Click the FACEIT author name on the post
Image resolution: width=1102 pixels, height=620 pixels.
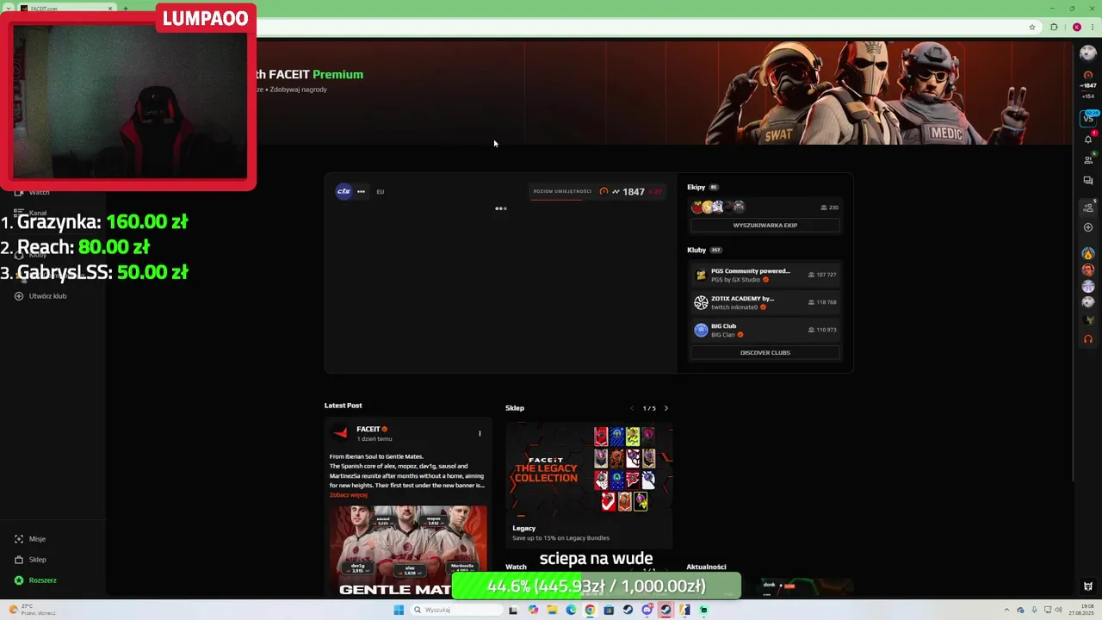click(x=368, y=429)
